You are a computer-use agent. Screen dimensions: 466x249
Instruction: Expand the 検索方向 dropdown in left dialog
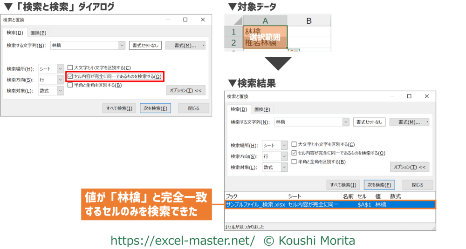(x=60, y=80)
